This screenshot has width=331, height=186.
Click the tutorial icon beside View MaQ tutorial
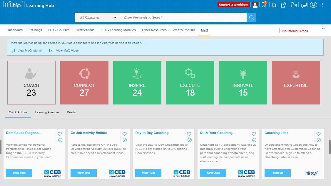(x=13, y=51)
